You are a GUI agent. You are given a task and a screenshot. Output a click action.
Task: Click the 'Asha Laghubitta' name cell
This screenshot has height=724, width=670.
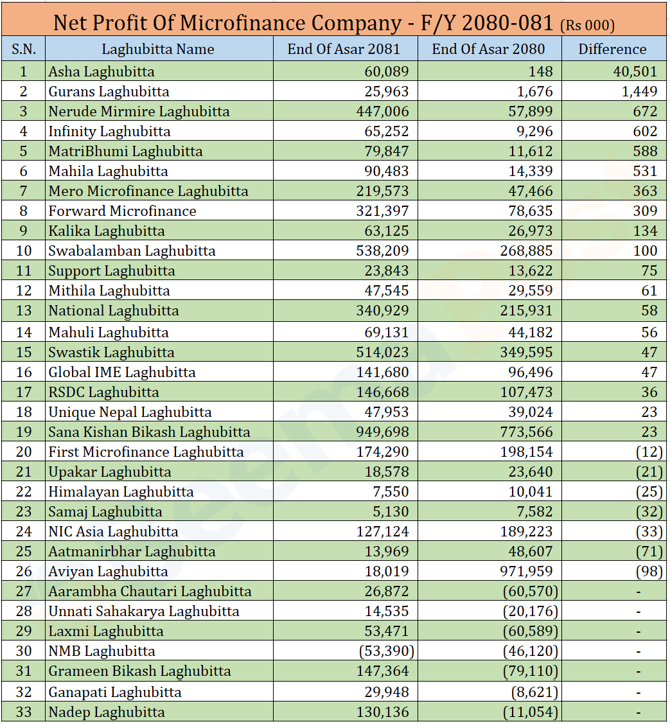tap(101, 71)
